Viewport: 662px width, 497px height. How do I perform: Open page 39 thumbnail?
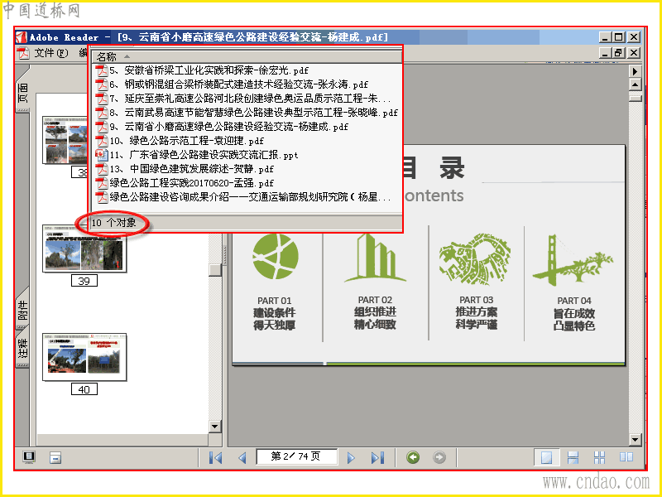pos(84,248)
